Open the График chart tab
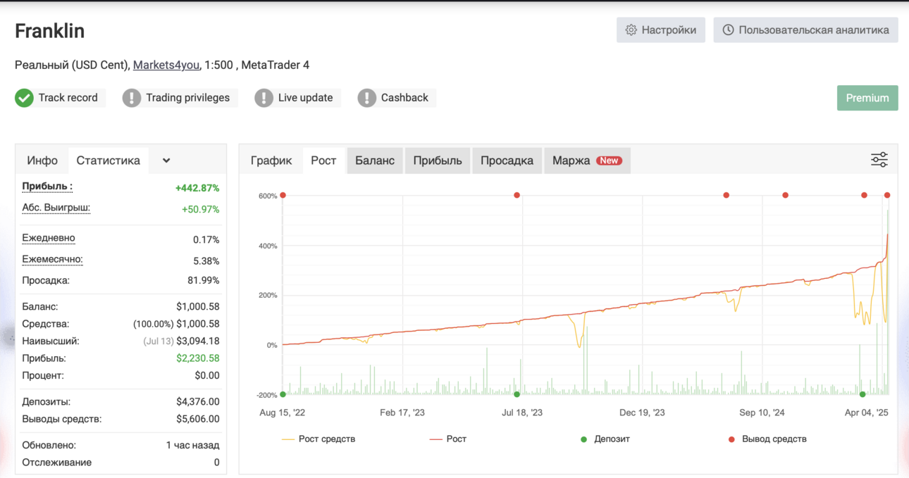909x478 pixels. pyautogui.click(x=271, y=161)
